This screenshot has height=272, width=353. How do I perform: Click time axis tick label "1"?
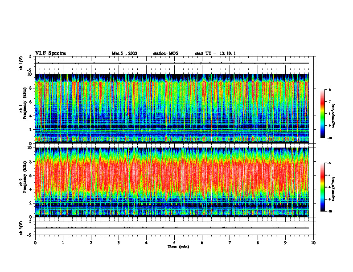click(x=63, y=243)
